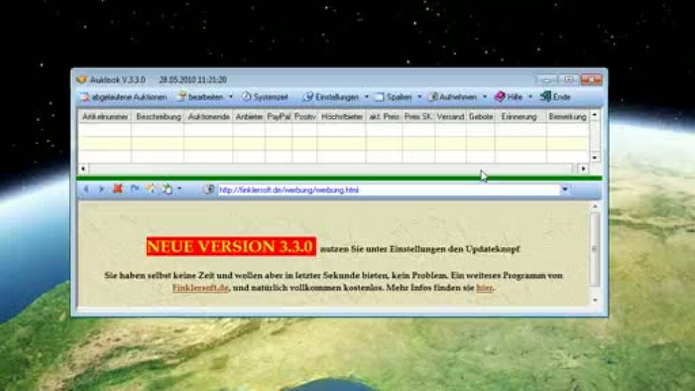Open the URL address bar dropdown
Viewport: 695px width, 391px height.
pos(565,190)
